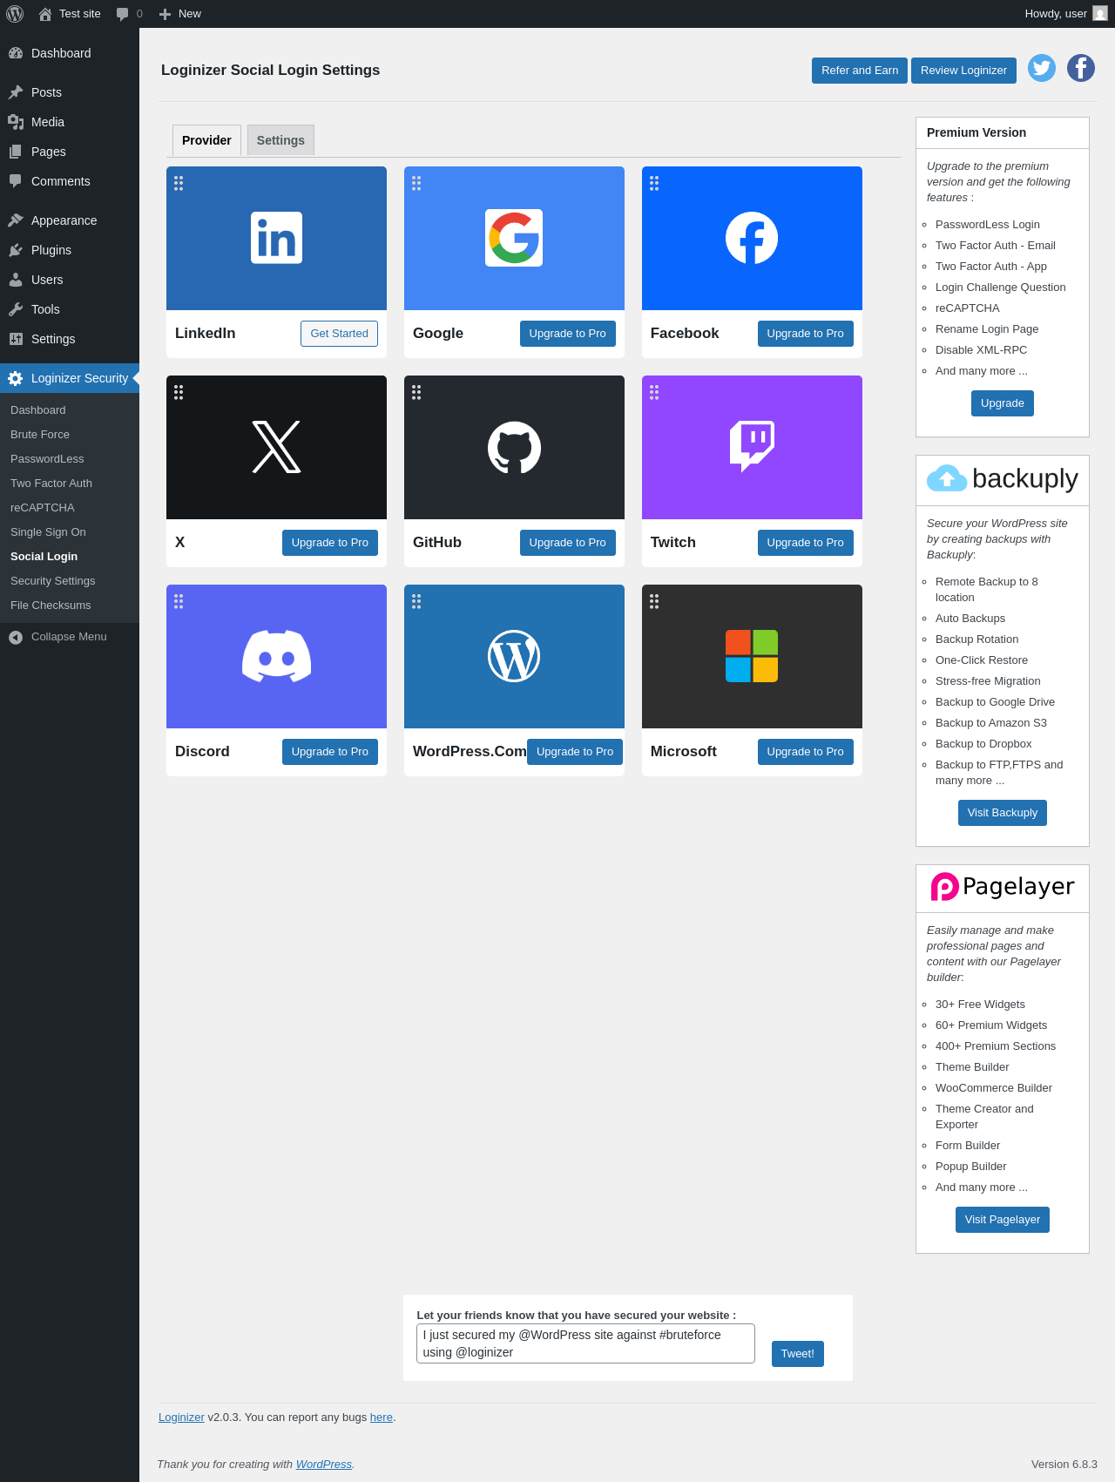Image resolution: width=1115 pixels, height=1482 pixels.
Task: Grab the GitHub card drag handle
Action: pos(416,392)
